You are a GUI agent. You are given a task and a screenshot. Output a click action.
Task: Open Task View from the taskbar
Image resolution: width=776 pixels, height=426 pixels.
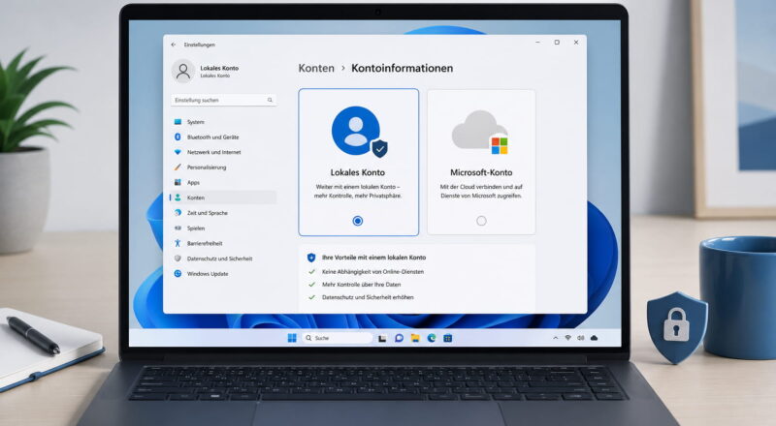pyautogui.click(x=382, y=339)
